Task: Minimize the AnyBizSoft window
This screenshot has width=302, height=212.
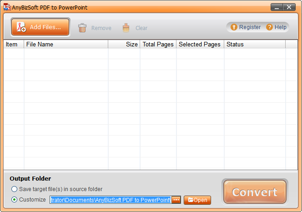Action: pyautogui.click(x=276, y=7)
